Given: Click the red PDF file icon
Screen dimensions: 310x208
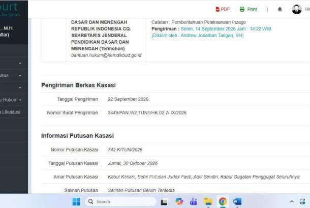Looking at the screenshot, I should pos(218,9).
